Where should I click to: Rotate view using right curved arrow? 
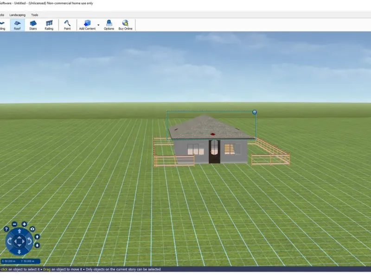click(29, 241)
